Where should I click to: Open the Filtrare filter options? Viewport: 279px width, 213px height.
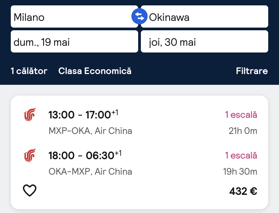click(x=252, y=71)
